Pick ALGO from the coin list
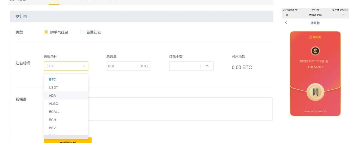Screen dimensions: 350x143 pos(53,104)
